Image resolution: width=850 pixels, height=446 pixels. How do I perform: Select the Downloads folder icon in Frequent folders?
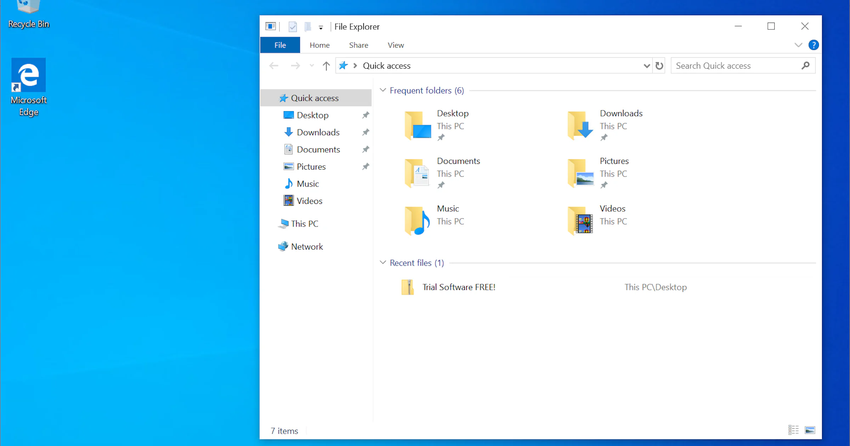coord(581,125)
